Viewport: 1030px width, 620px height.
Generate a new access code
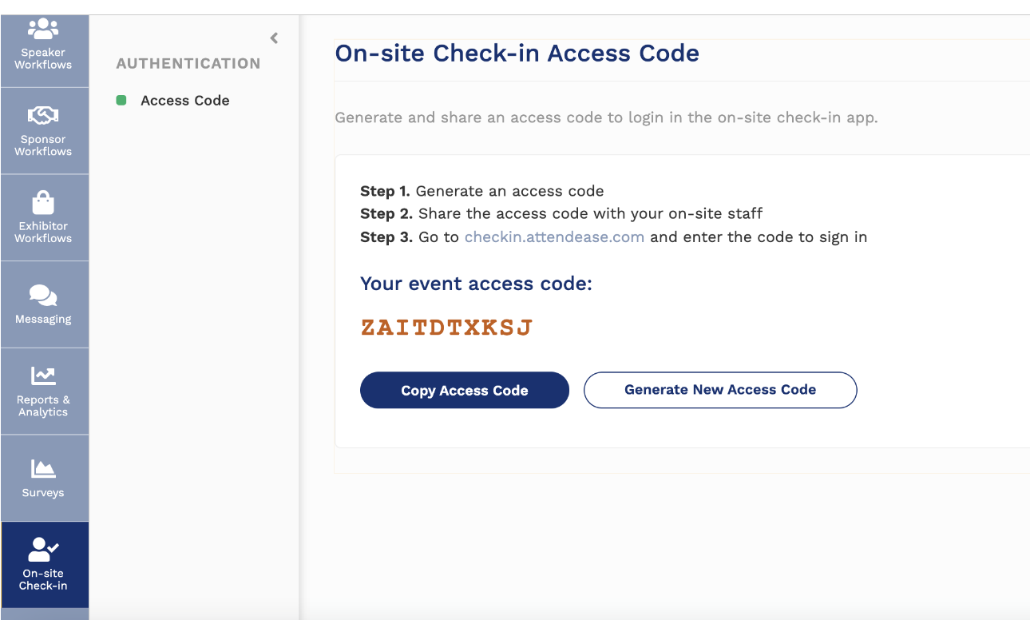(x=719, y=390)
